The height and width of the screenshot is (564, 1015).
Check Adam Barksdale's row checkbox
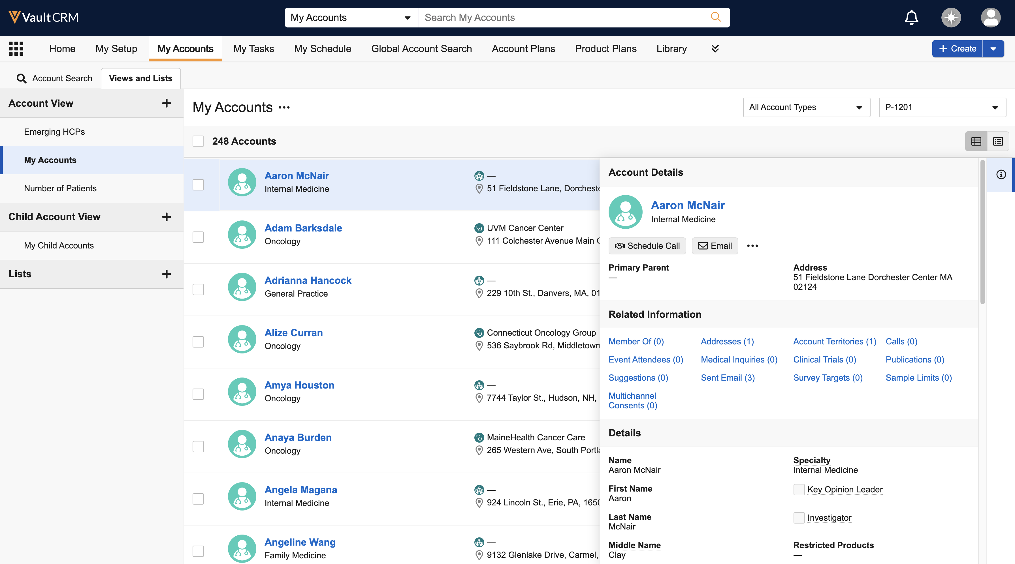[198, 237]
